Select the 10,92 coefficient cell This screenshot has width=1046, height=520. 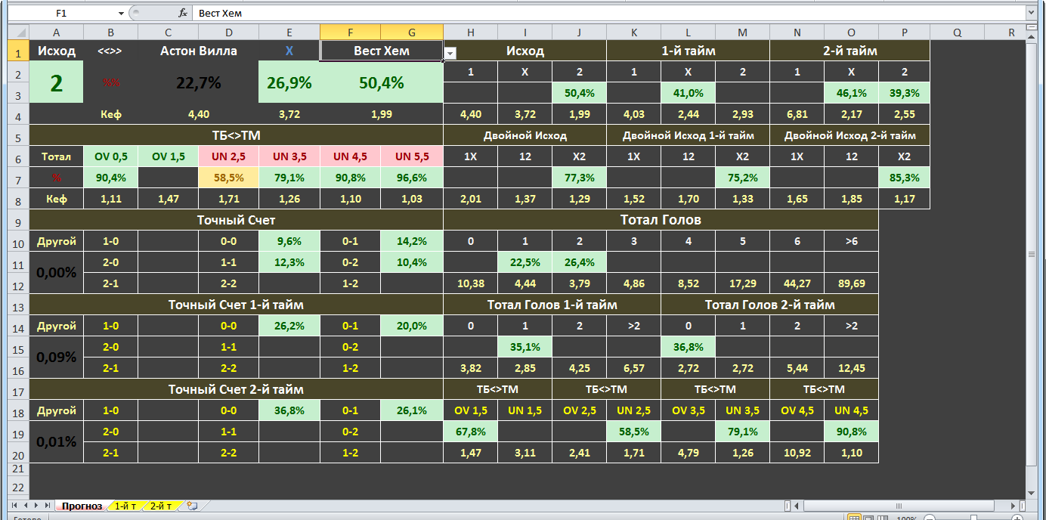click(797, 453)
